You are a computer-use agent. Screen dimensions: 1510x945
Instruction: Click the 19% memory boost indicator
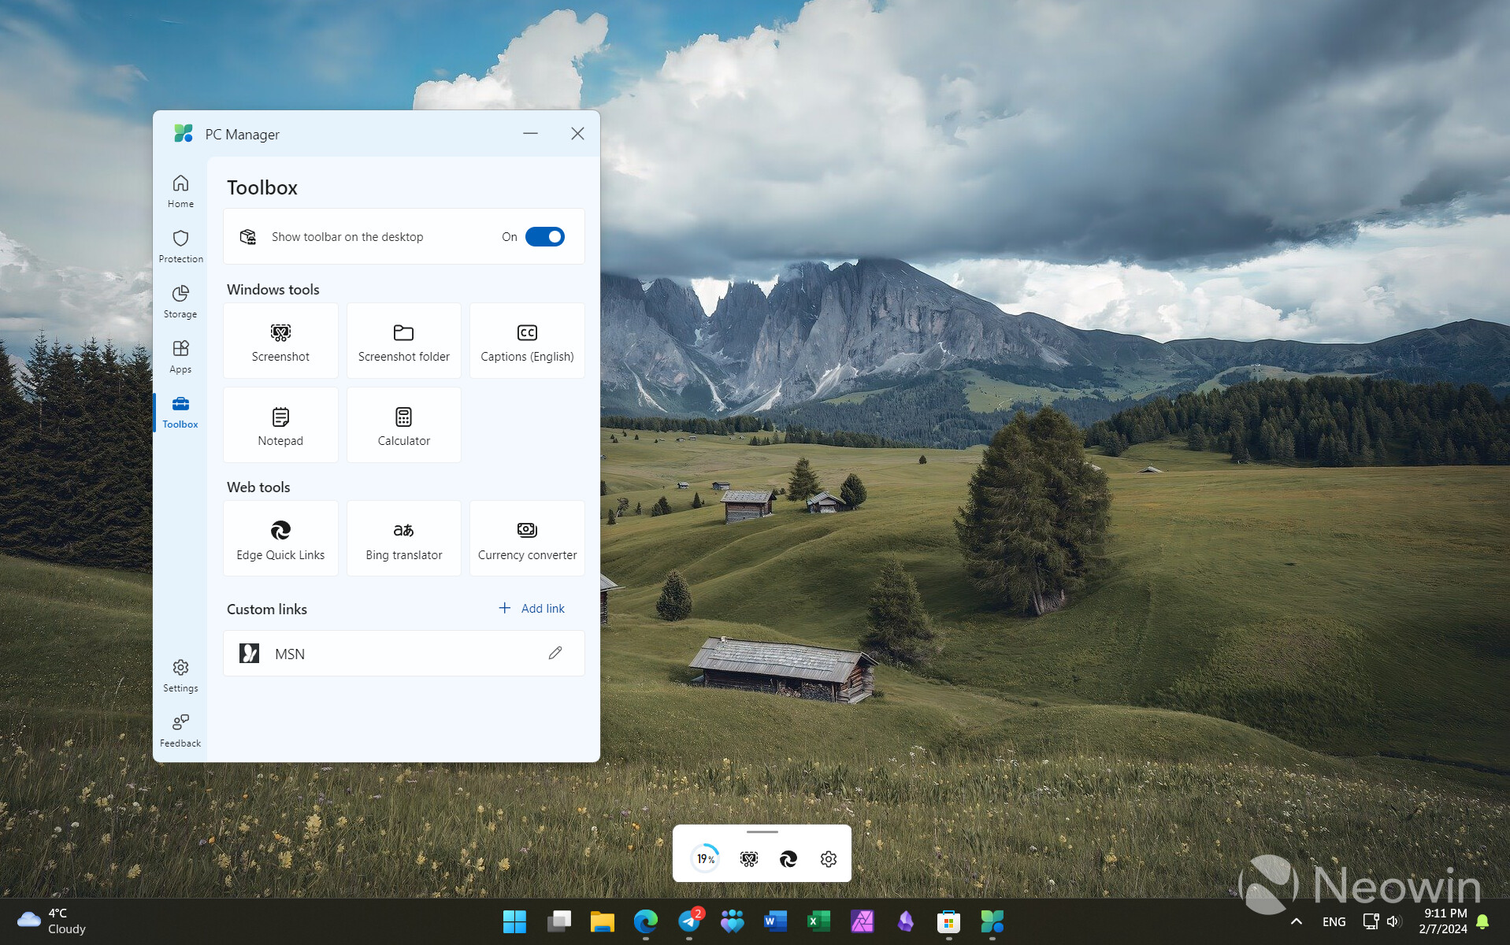coord(705,858)
